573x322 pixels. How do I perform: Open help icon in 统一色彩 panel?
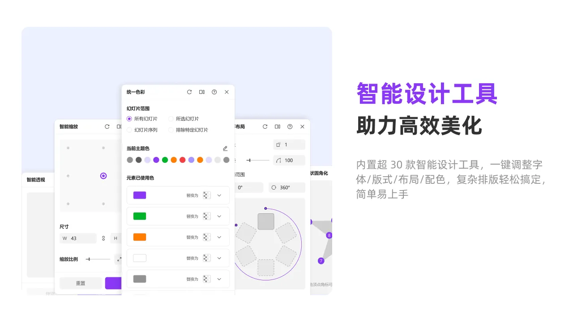214,92
